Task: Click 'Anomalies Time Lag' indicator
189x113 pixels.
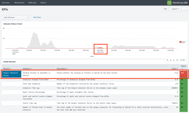Action: pyautogui.click(x=31, y=88)
